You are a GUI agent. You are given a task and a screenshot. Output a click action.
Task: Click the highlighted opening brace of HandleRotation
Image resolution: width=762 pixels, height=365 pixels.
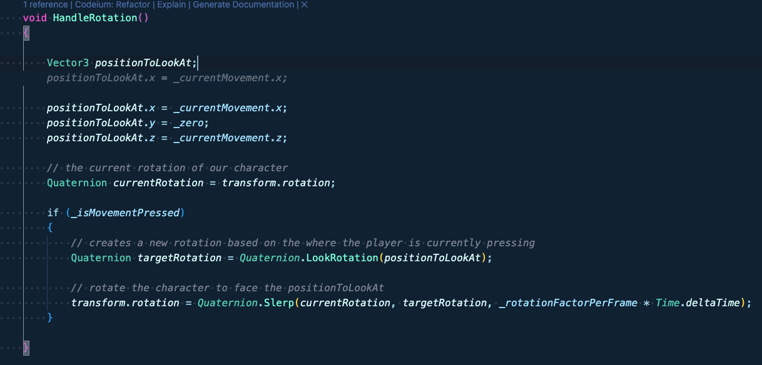click(x=26, y=32)
